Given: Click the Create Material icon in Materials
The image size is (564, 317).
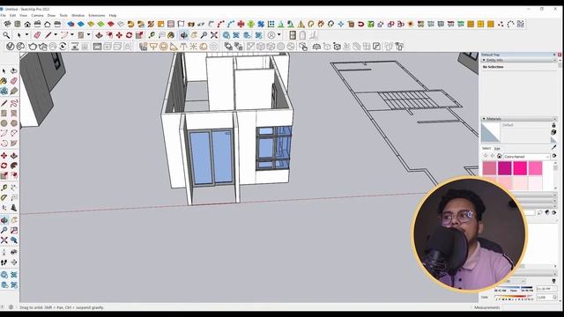Looking at the screenshot, I should pos(553,132).
